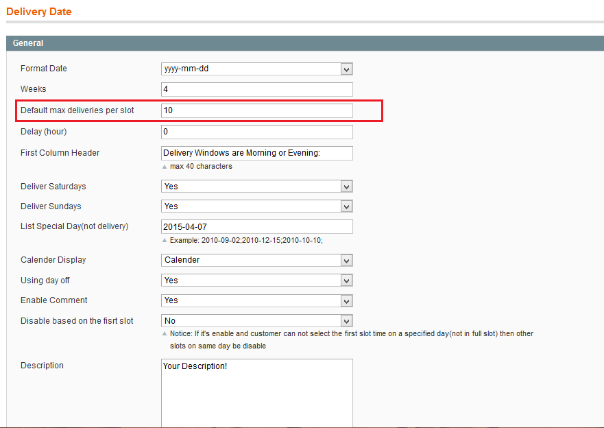Click the Notice text about first slot
Screen dimensions: 604x428
[351, 340]
